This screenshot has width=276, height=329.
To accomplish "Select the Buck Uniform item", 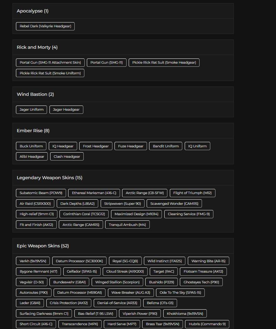I will pos(31,146).
